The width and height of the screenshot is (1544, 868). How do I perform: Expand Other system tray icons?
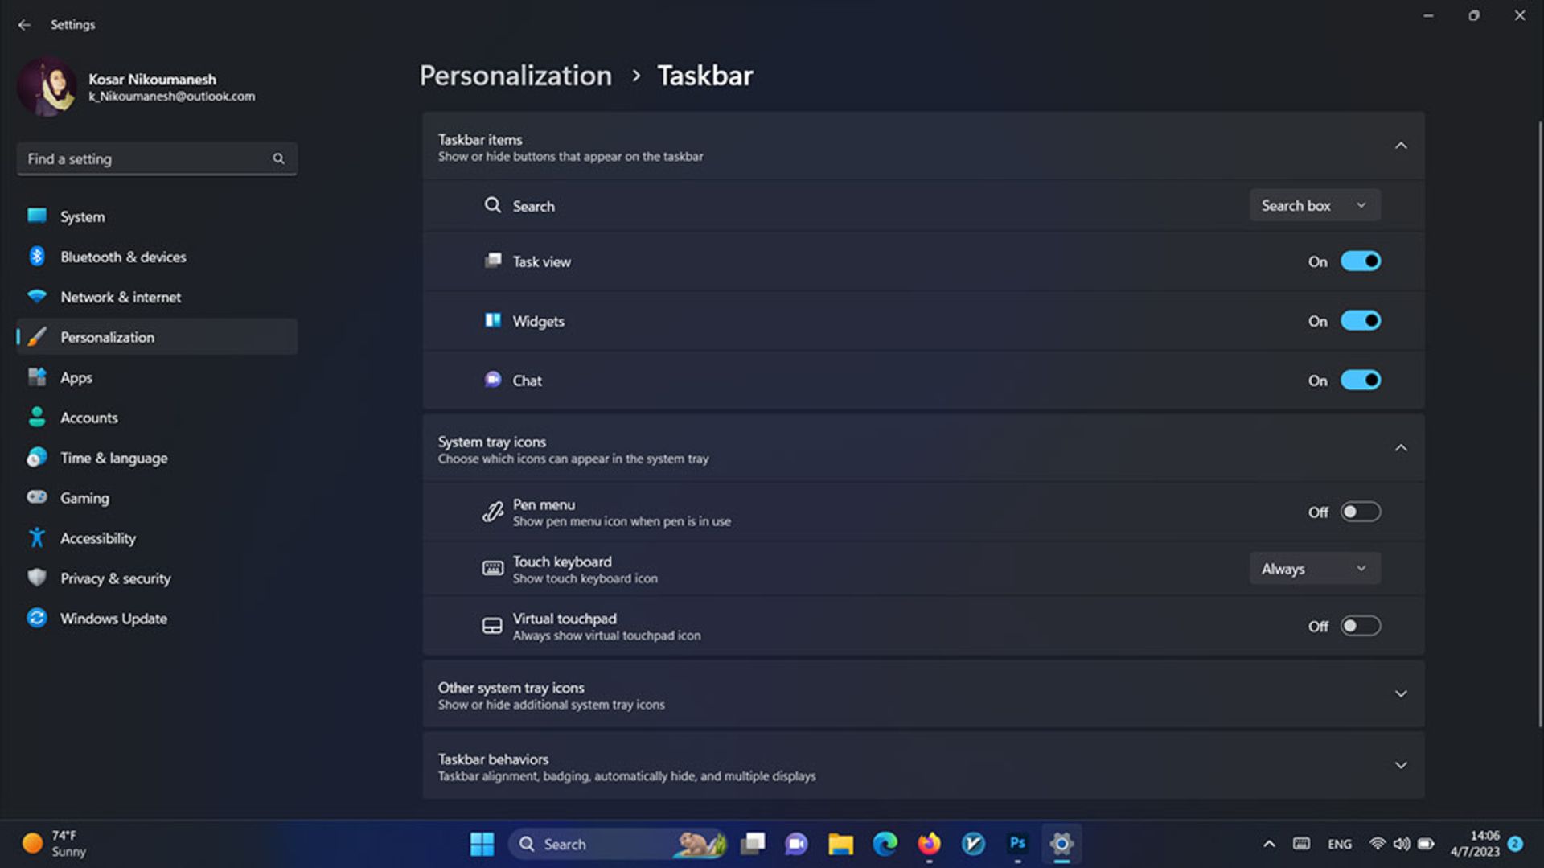click(x=1402, y=693)
